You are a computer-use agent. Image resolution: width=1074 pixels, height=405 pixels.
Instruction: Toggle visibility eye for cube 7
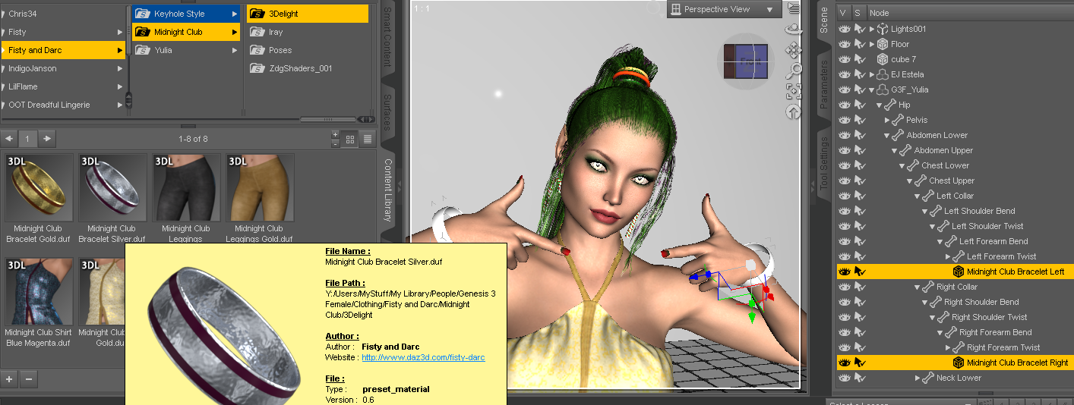coord(844,59)
